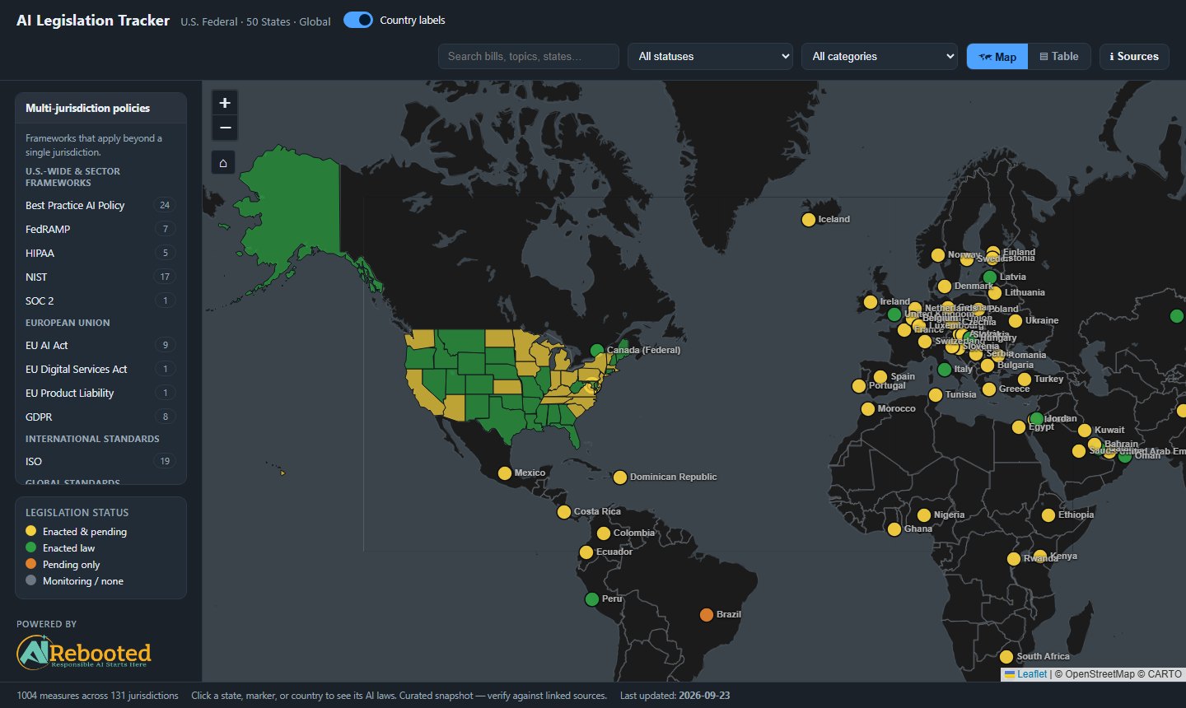Select the ISO standards row
1186x708 pixels.
pos(100,462)
